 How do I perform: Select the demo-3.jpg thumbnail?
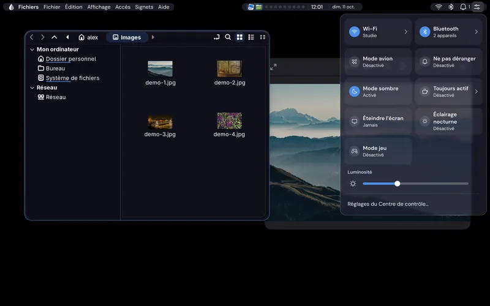(x=160, y=122)
